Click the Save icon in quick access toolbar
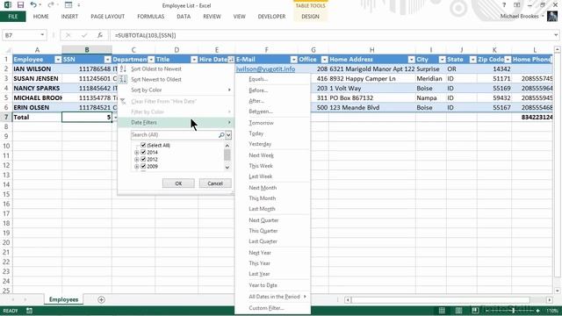This screenshot has height=316, width=562. click(x=20, y=5)
